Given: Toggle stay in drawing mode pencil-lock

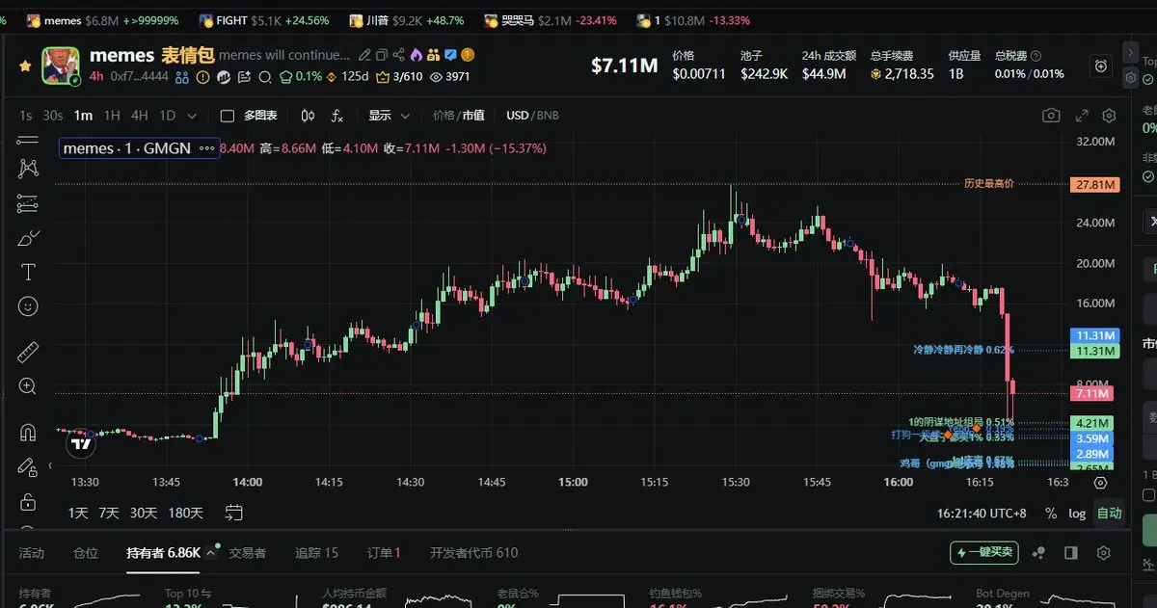Looking at the screenshot, I should 28,467.
